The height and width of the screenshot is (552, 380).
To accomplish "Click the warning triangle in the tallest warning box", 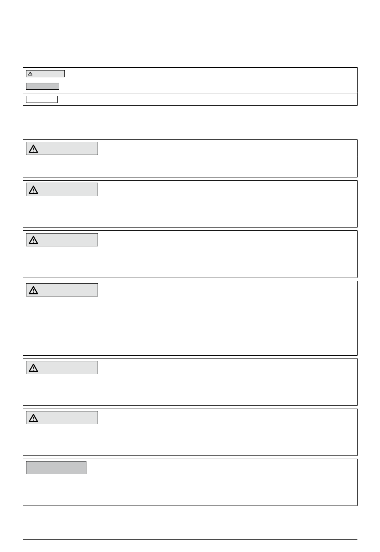I will click(x=34, y=290).
